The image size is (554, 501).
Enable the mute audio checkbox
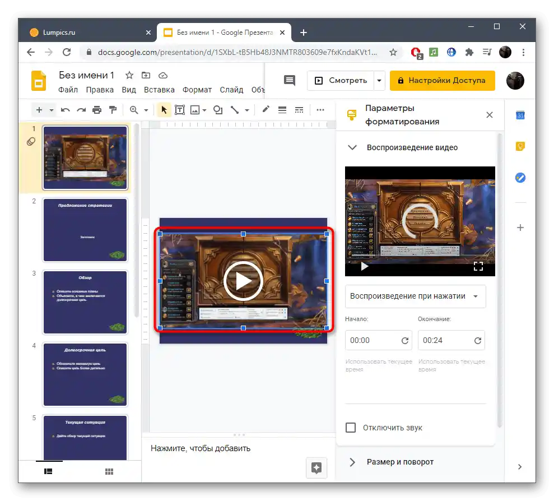coord(351,428)
